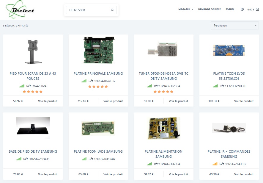Click the price 50.00 €

(x=149, y=101)
